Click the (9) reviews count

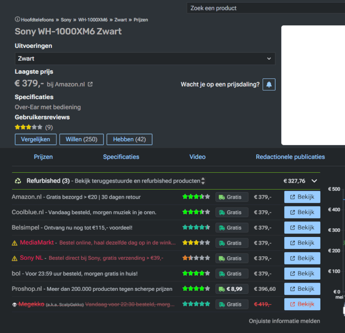(x=49, y=127)
